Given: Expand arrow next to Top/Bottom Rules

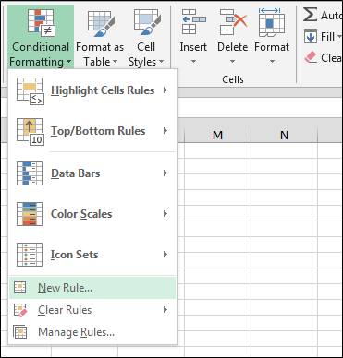Looking at the screenshot, I should pos(165,131).
